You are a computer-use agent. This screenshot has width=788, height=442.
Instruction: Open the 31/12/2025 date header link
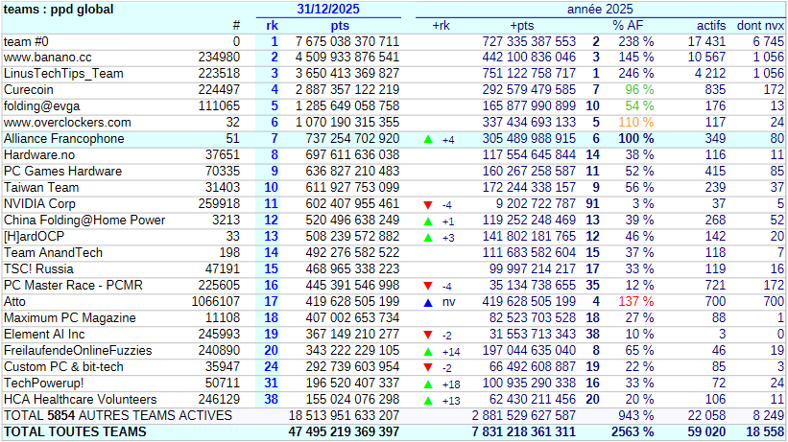click(328, 9)
